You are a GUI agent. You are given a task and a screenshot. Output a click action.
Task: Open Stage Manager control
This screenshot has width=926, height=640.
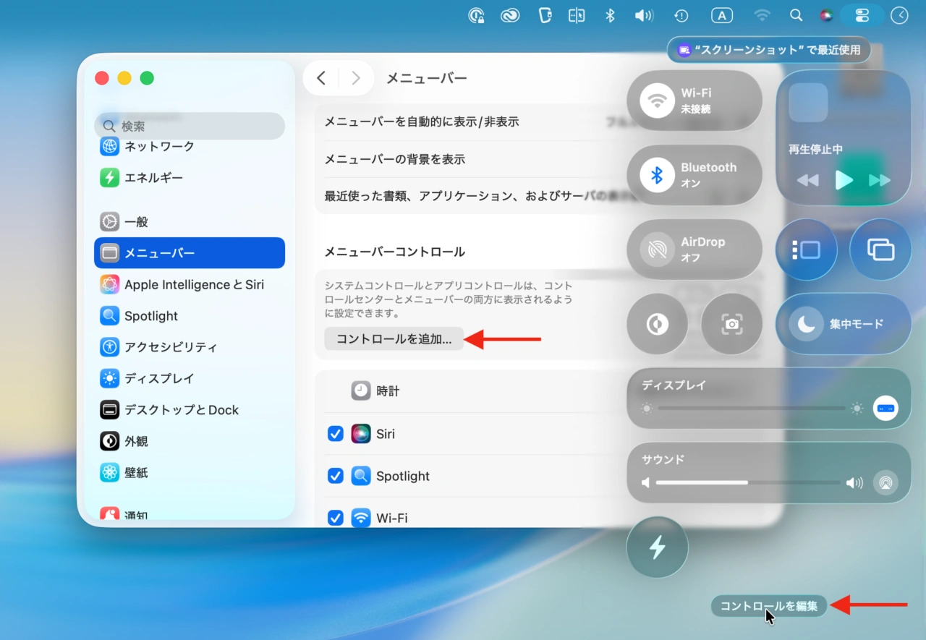point(806,250)
